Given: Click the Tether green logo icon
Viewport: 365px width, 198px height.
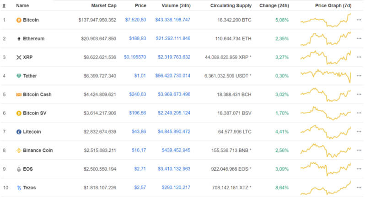Looking at the screenshot, I should pyautogui.click(x=19, y=76).
